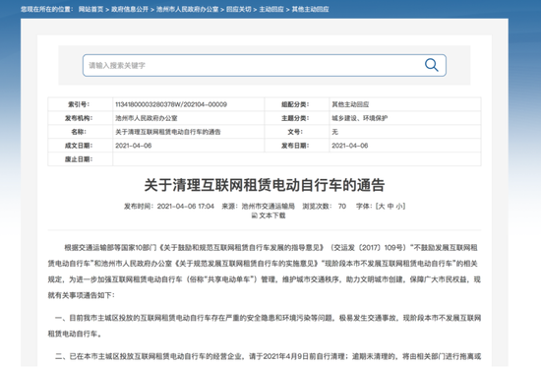The image size is (541, 367).
Task: Select 文号 value 无
Action: pyautogui.click(x=334, y=132)
